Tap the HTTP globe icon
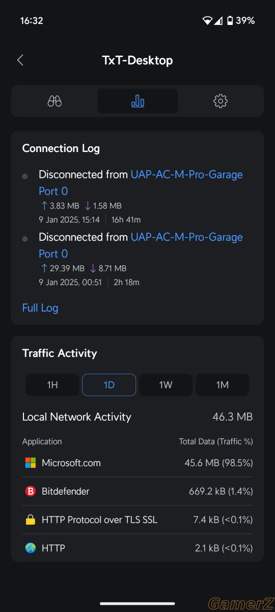Viewport: 275px width, 612px height. [x=31, y=548]
